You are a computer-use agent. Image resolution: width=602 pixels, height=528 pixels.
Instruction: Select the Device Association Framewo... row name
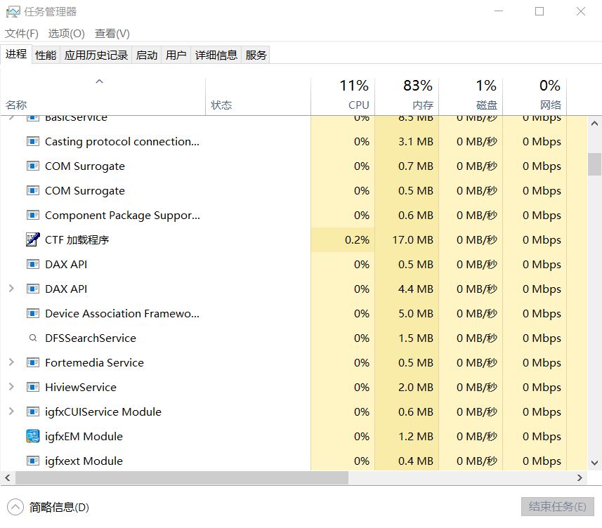[x=122, y=313]
